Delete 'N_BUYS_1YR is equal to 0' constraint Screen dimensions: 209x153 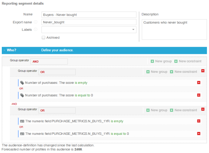(199, 134)
